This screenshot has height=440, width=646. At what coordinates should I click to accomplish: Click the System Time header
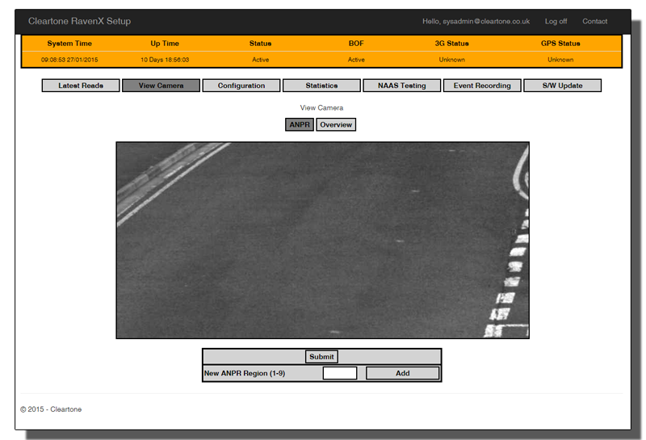point(69,44)
